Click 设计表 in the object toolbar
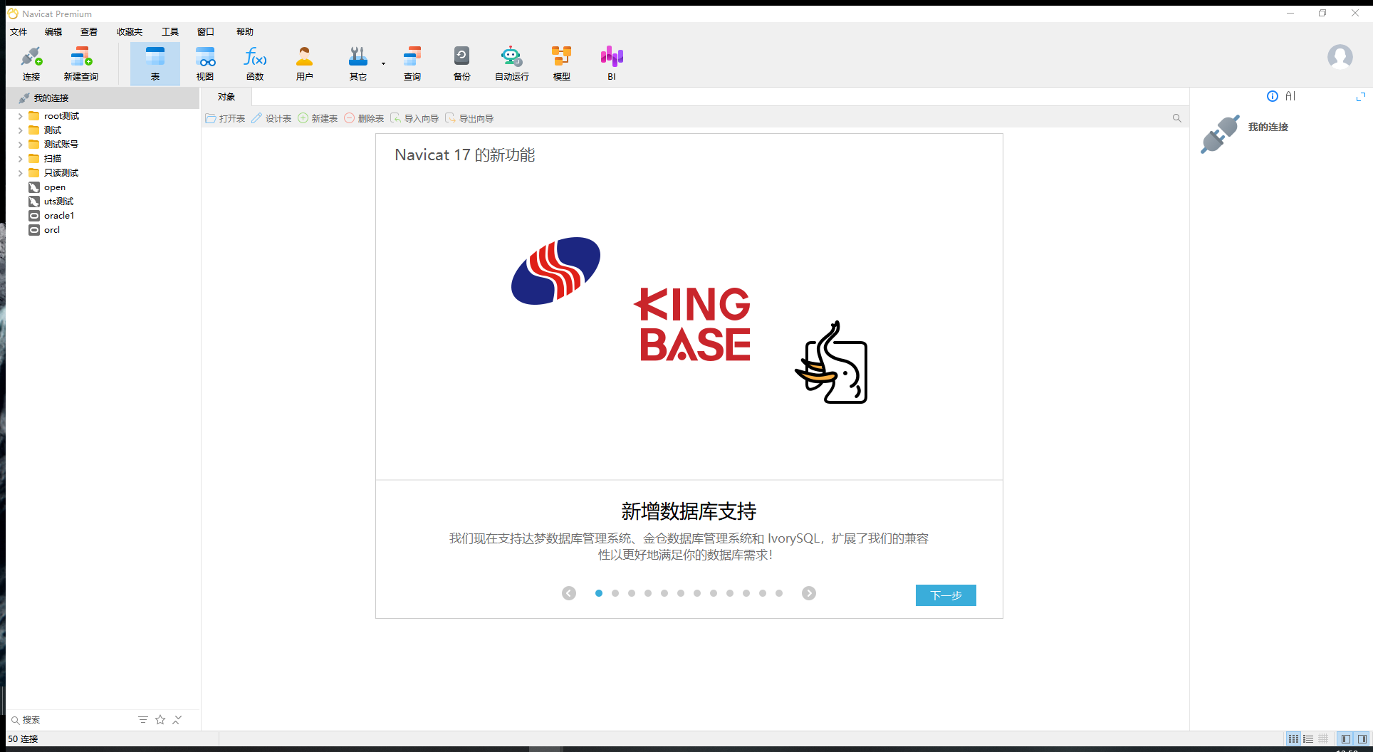 pyautogui.click(x=271, y=118)
